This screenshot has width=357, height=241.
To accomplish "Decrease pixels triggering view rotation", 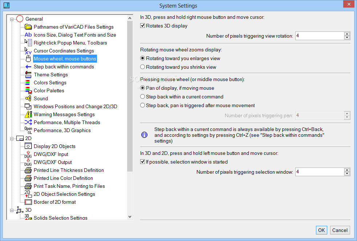I will (347, 38).
